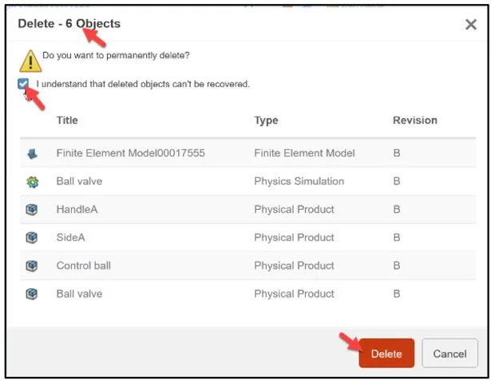Viewport: 491px width, 380px height.
Task: Click the HandleA product icon
Action: [x=32, y=210]
